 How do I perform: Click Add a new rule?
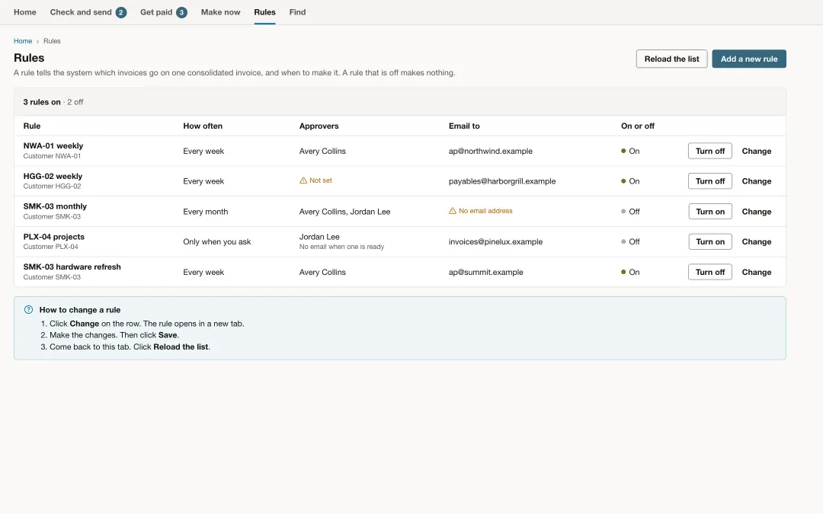(x=748, y=59)
